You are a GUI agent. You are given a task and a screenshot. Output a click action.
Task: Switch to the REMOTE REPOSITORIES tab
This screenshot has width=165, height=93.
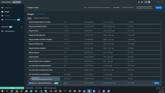pos(42,18)
